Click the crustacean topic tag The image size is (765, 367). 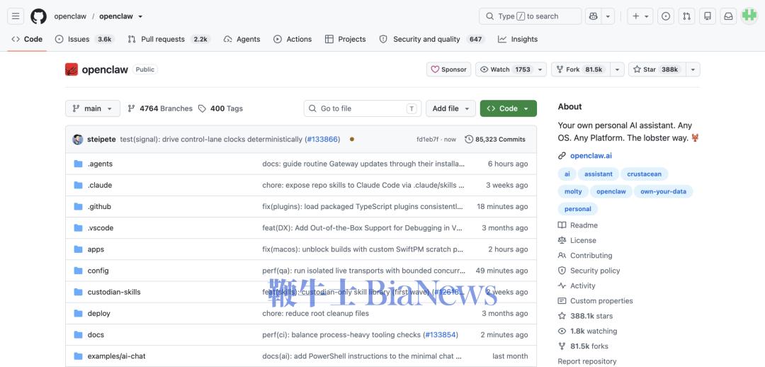click(645, 174)
